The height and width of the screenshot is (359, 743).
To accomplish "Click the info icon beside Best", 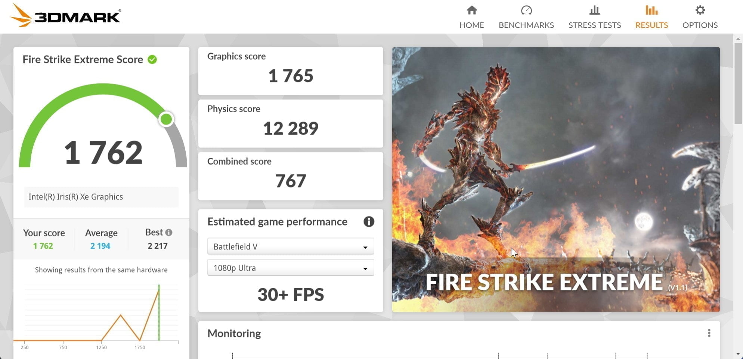I will click(x=169, y=233).
